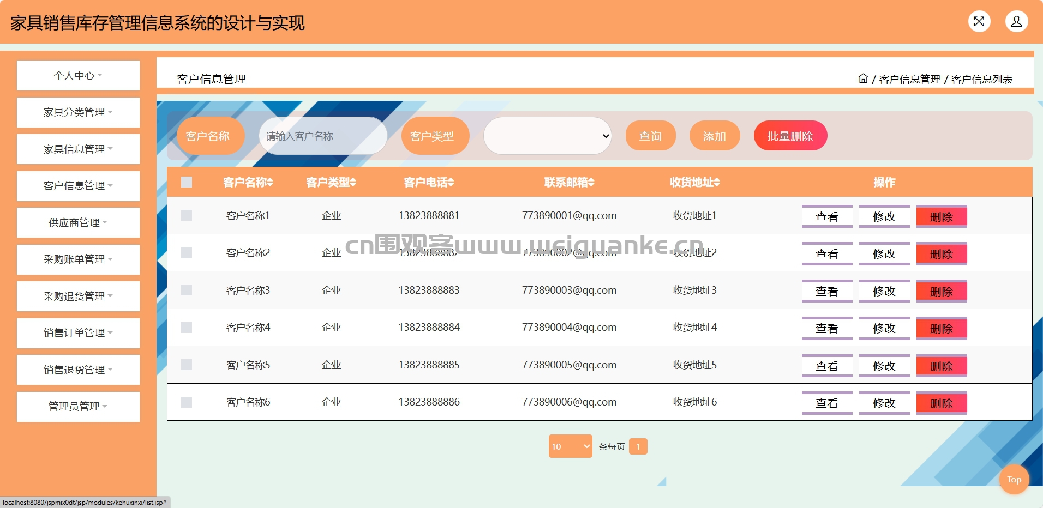Click 客户信息管理 breadcrumb link
The image size is (1043, 508).
pos(910,79)
